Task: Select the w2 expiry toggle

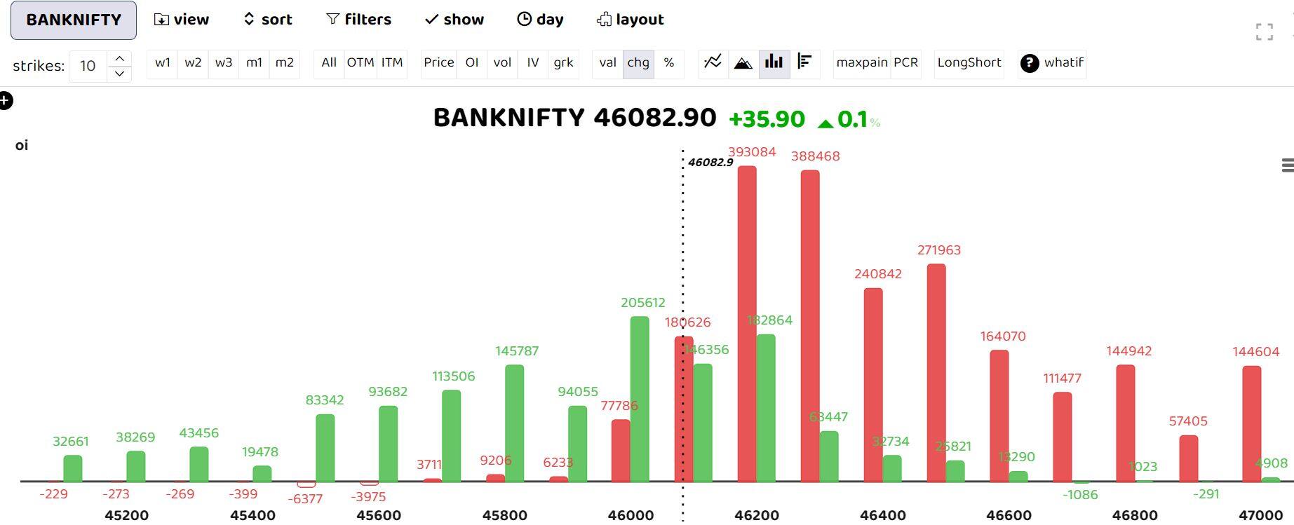Action: (x=193, y=63)
